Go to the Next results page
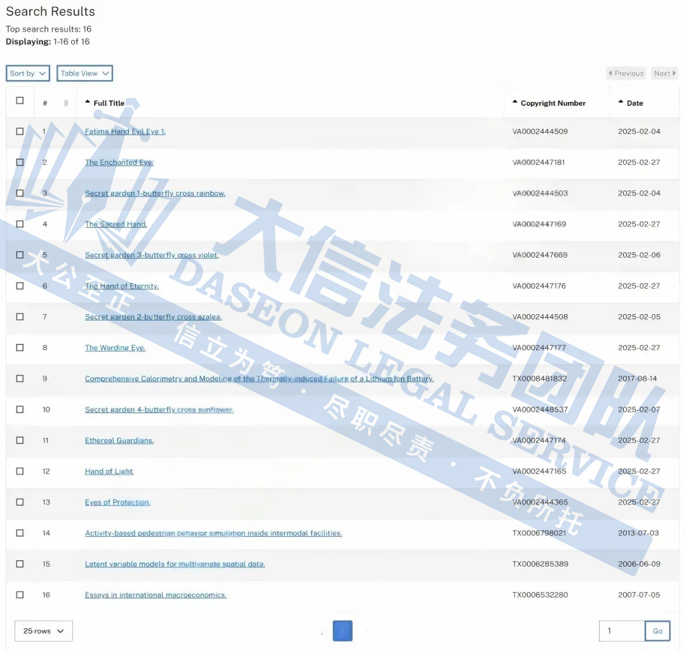The height and width of the screenshot is (653, 686). (664, 74)
